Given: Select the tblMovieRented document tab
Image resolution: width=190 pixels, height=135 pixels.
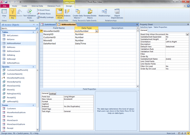Looking at the screenshot, I should pos(66,25).
